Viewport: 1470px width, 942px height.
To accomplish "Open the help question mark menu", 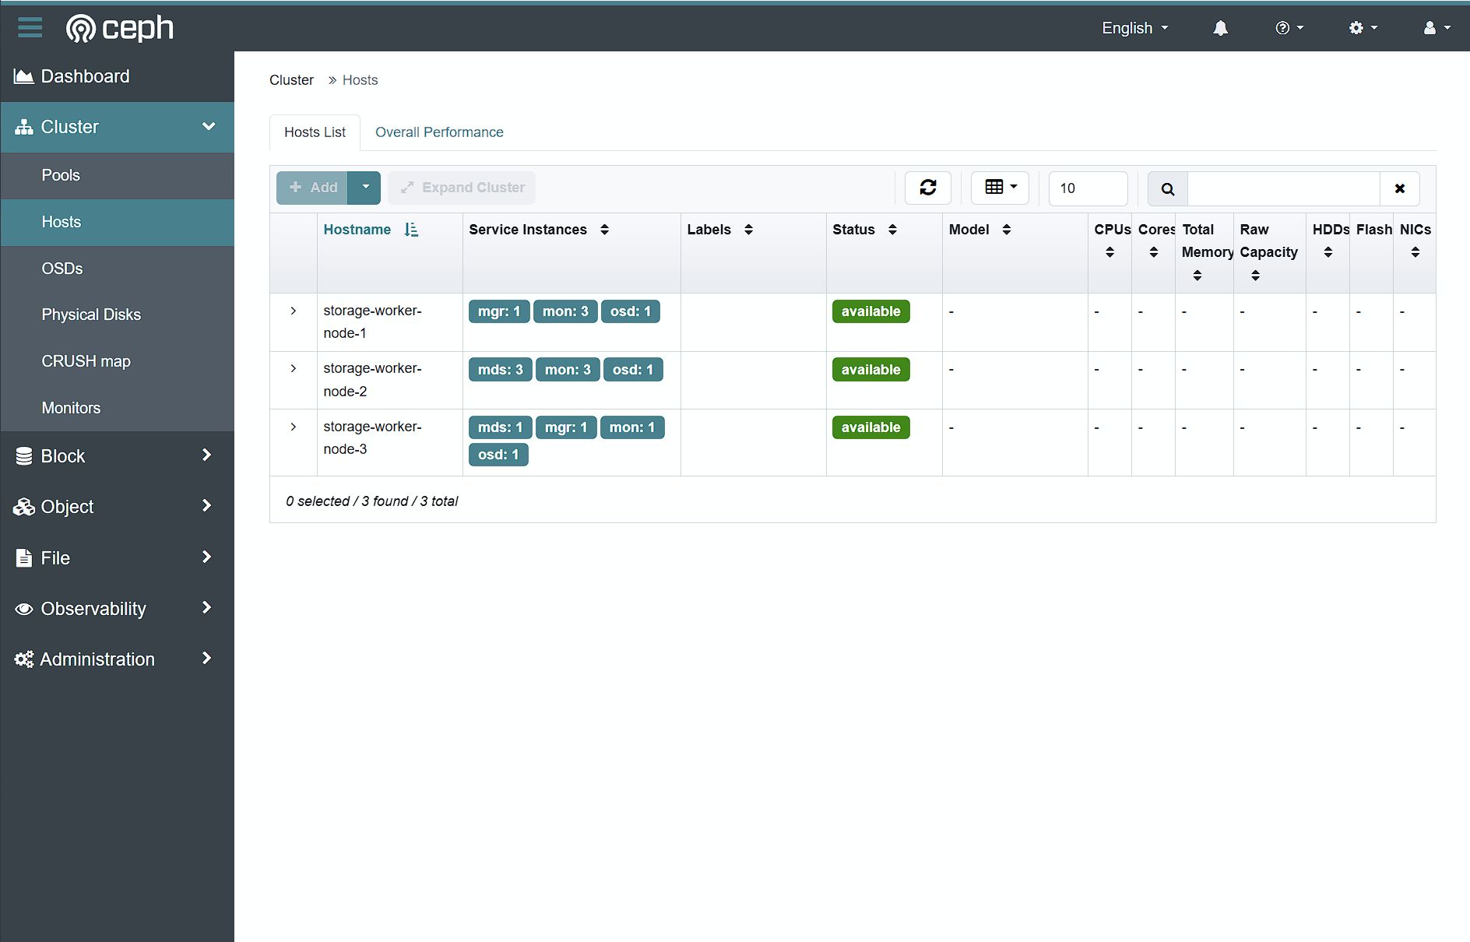I will pyautogui.click(x=1289, y=28).
